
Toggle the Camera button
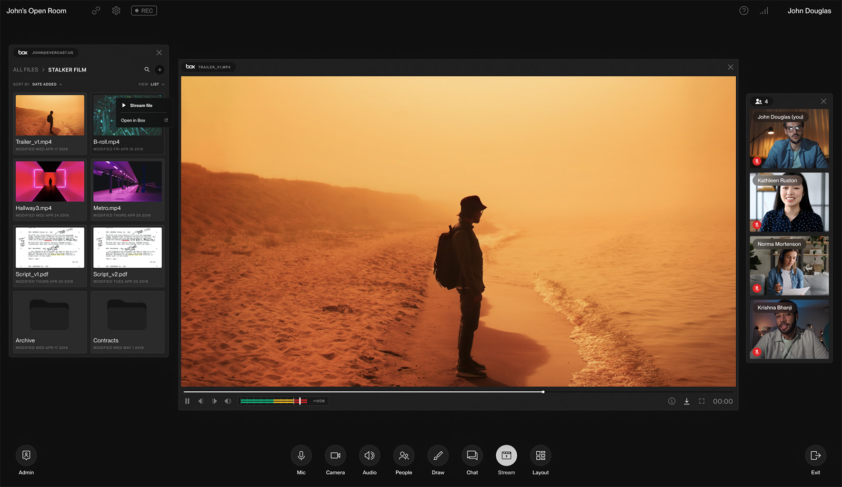pos(335,455)
